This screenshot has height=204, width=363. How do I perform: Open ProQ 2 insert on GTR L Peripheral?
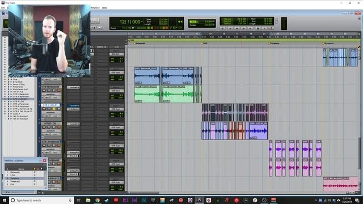click(x=73, y=156)
